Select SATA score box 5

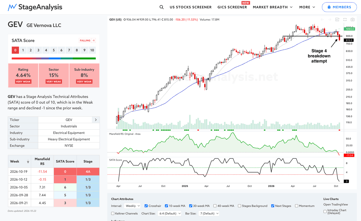[54, 50]
